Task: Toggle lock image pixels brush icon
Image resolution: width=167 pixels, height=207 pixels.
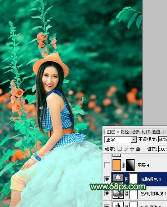Action: (x=126, y=149)
